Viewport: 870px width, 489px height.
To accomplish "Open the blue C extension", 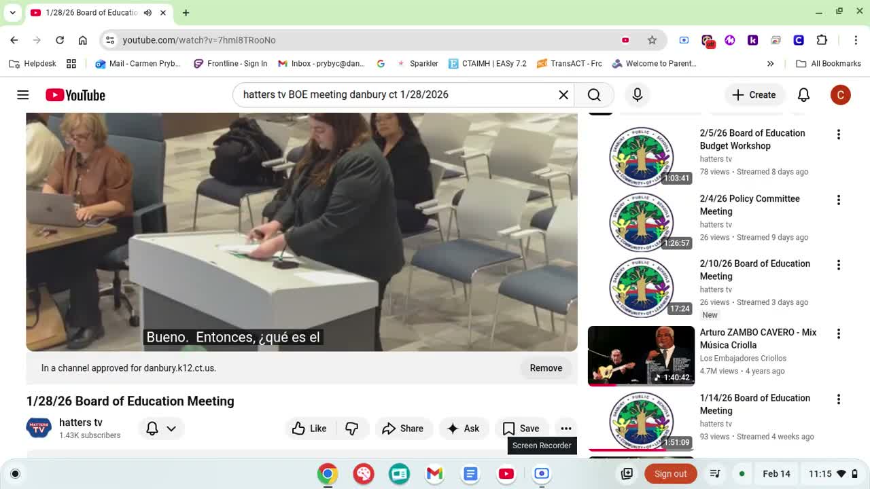I will pyautogui.click(x=799, y=40).
